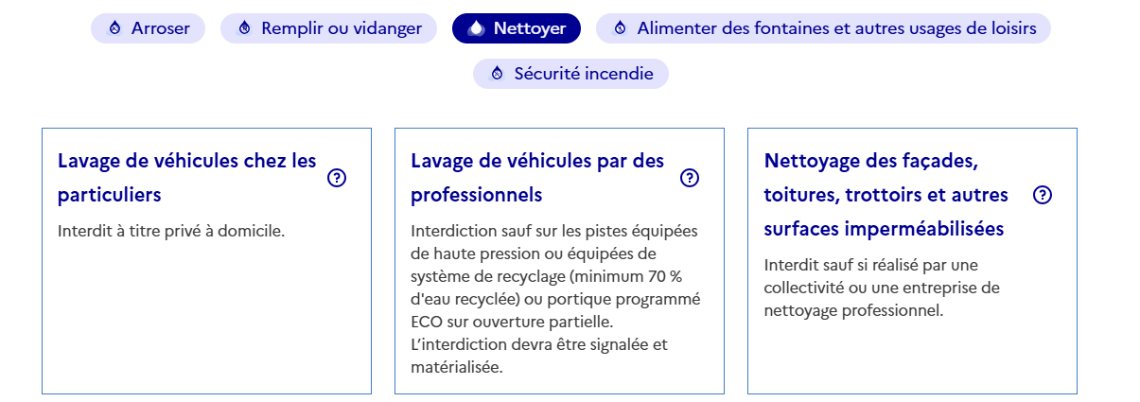Screen dimensions: 1140x402
Task: Click the sentence L'interdiction devra être signalée
Action: coord(539,355)
